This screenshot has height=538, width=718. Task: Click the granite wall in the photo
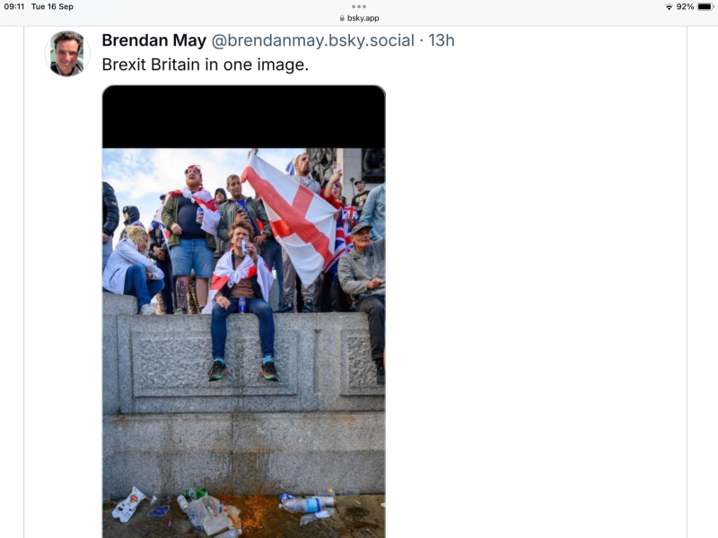[x=243, y=403]
